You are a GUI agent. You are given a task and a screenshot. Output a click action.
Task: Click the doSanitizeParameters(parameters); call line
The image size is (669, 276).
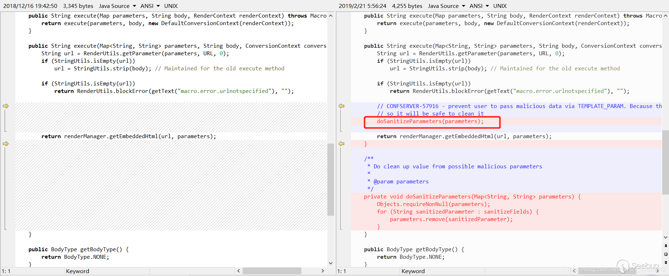(x=430, y=121)
